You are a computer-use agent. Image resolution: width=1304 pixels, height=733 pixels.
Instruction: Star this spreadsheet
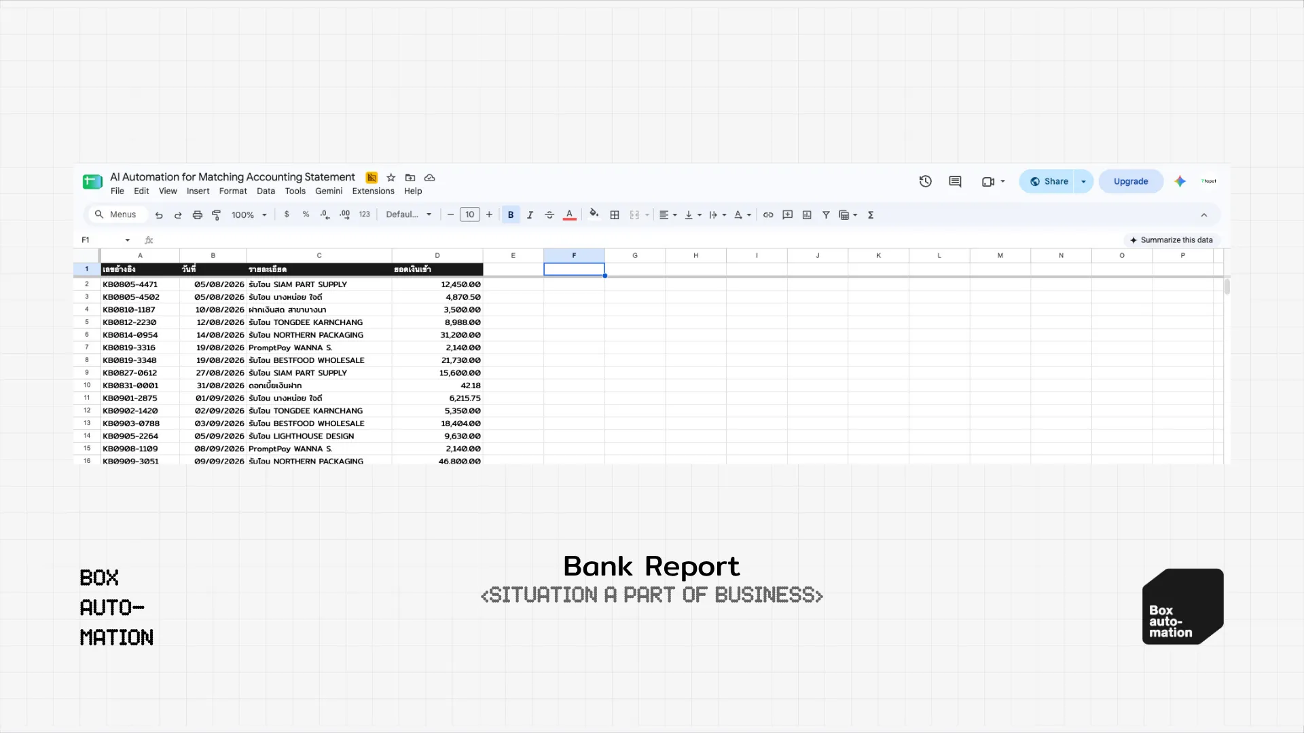[x=391, y=178]
